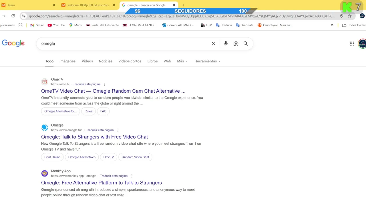
Task: Open Google Lens image search icon
Action: (x=236, y=43)
